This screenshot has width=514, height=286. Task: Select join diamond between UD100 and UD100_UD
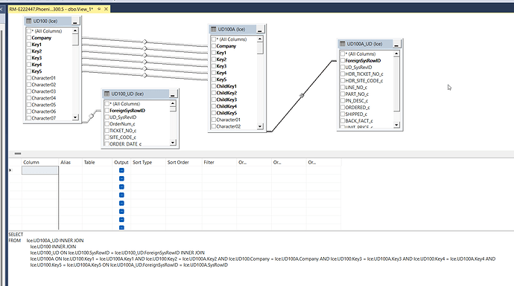click(92, 116)
